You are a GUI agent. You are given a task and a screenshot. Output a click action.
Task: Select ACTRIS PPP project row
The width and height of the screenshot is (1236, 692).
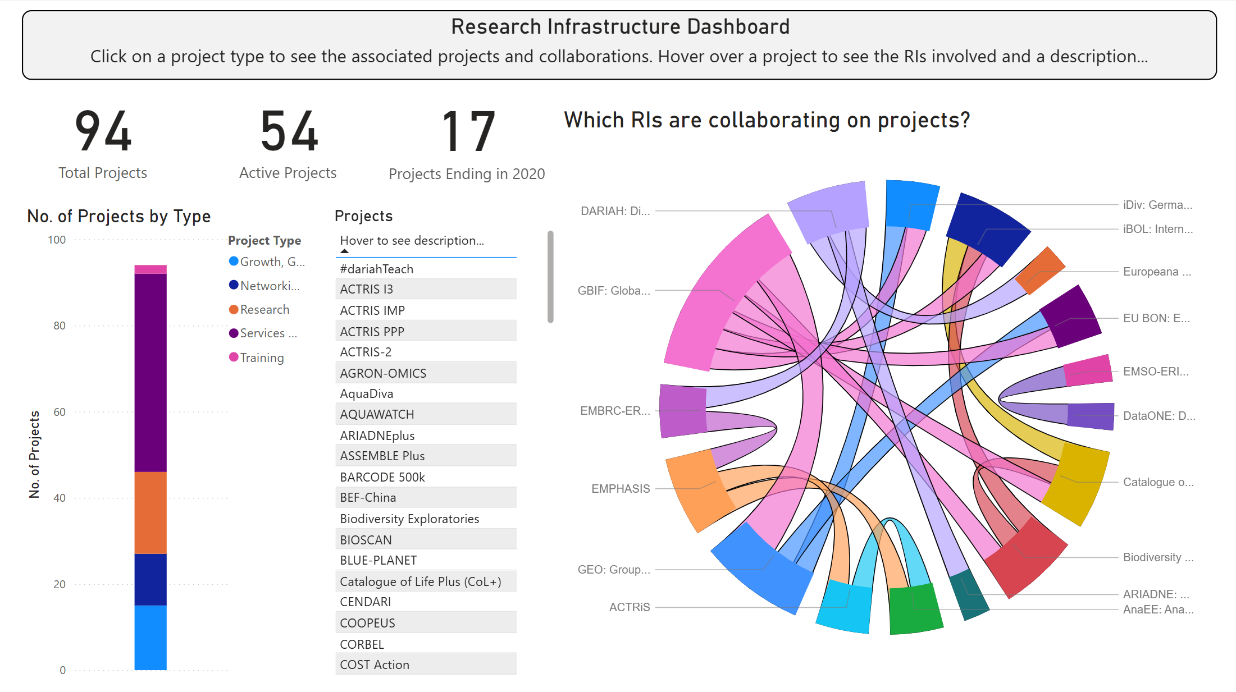(426, 331)
